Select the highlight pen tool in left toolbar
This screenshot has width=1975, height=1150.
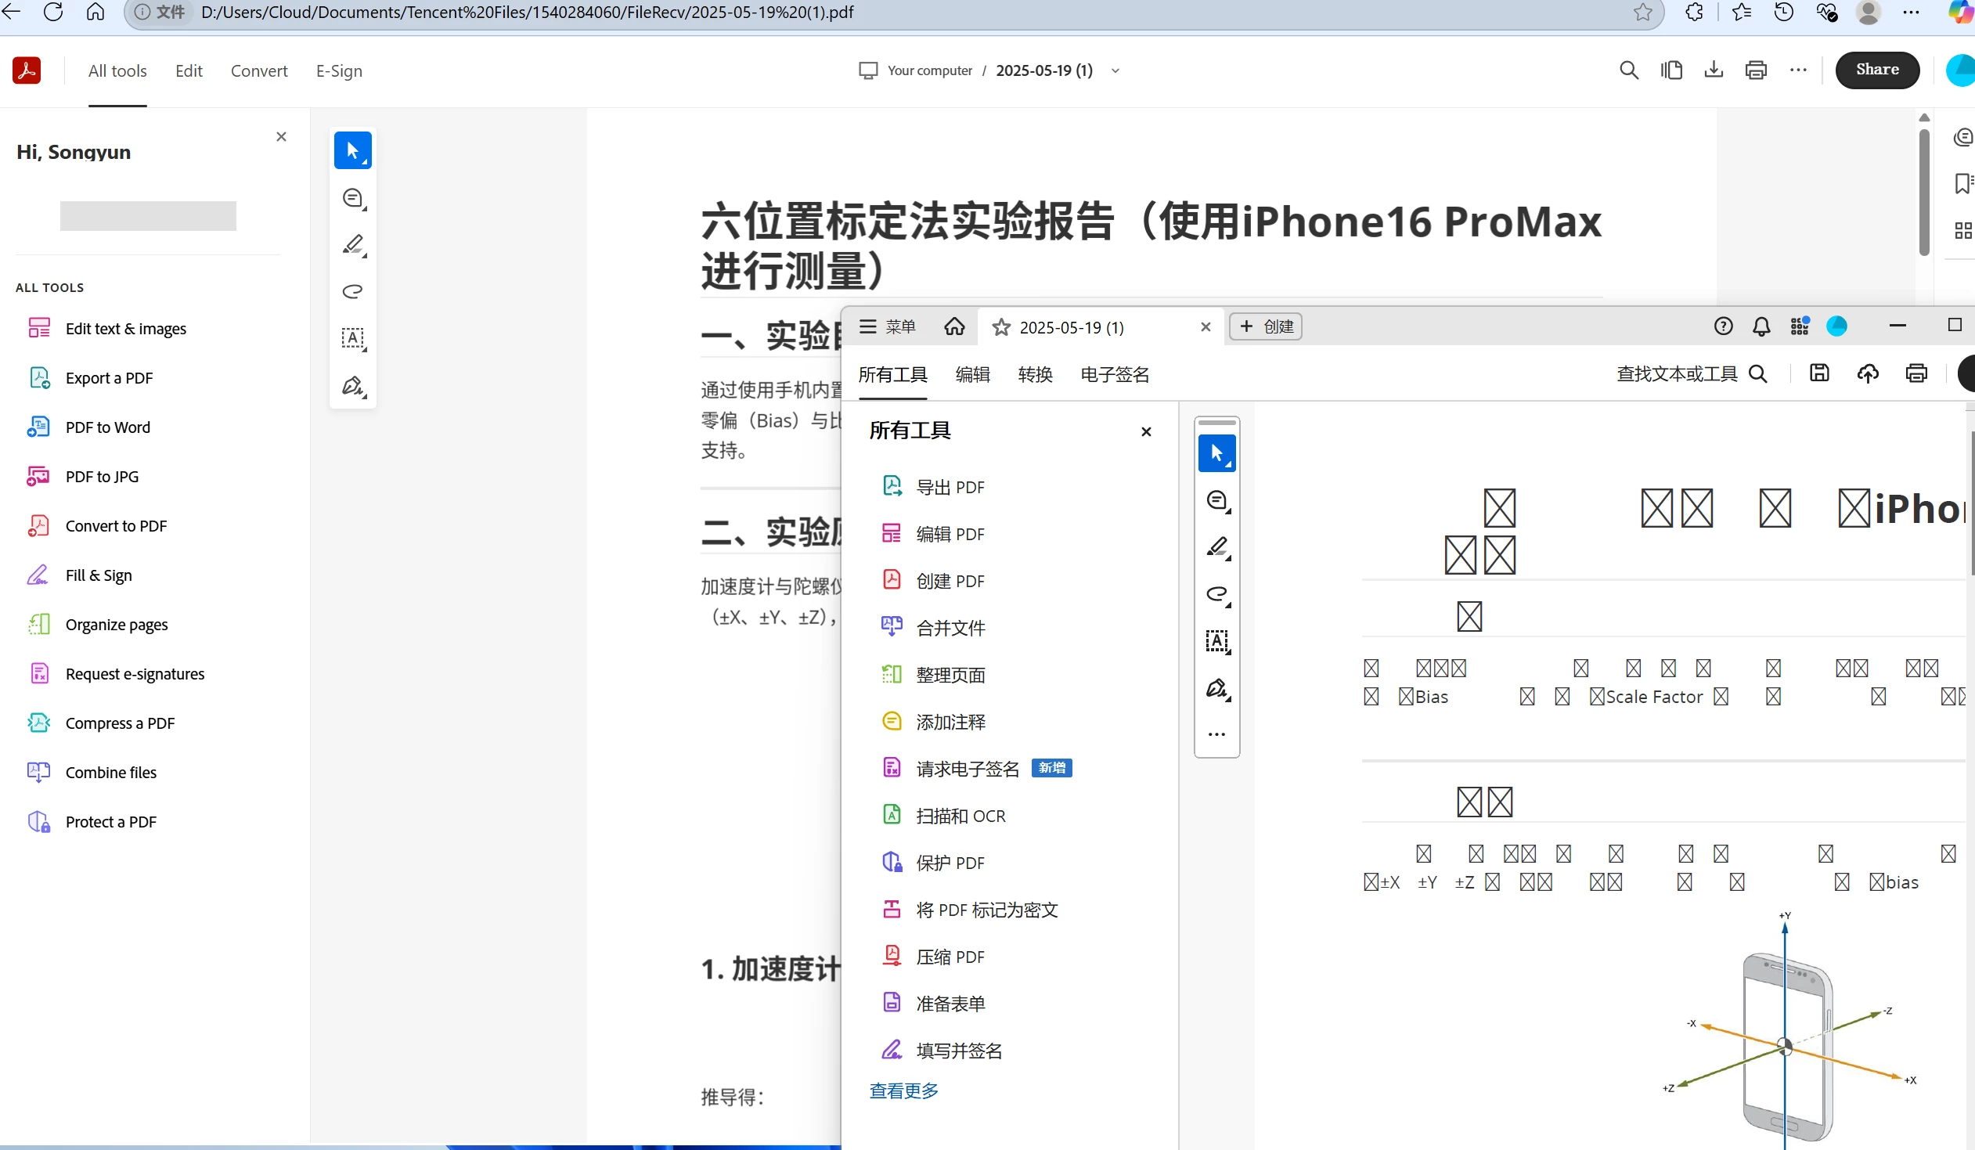[x=354, y=244]
